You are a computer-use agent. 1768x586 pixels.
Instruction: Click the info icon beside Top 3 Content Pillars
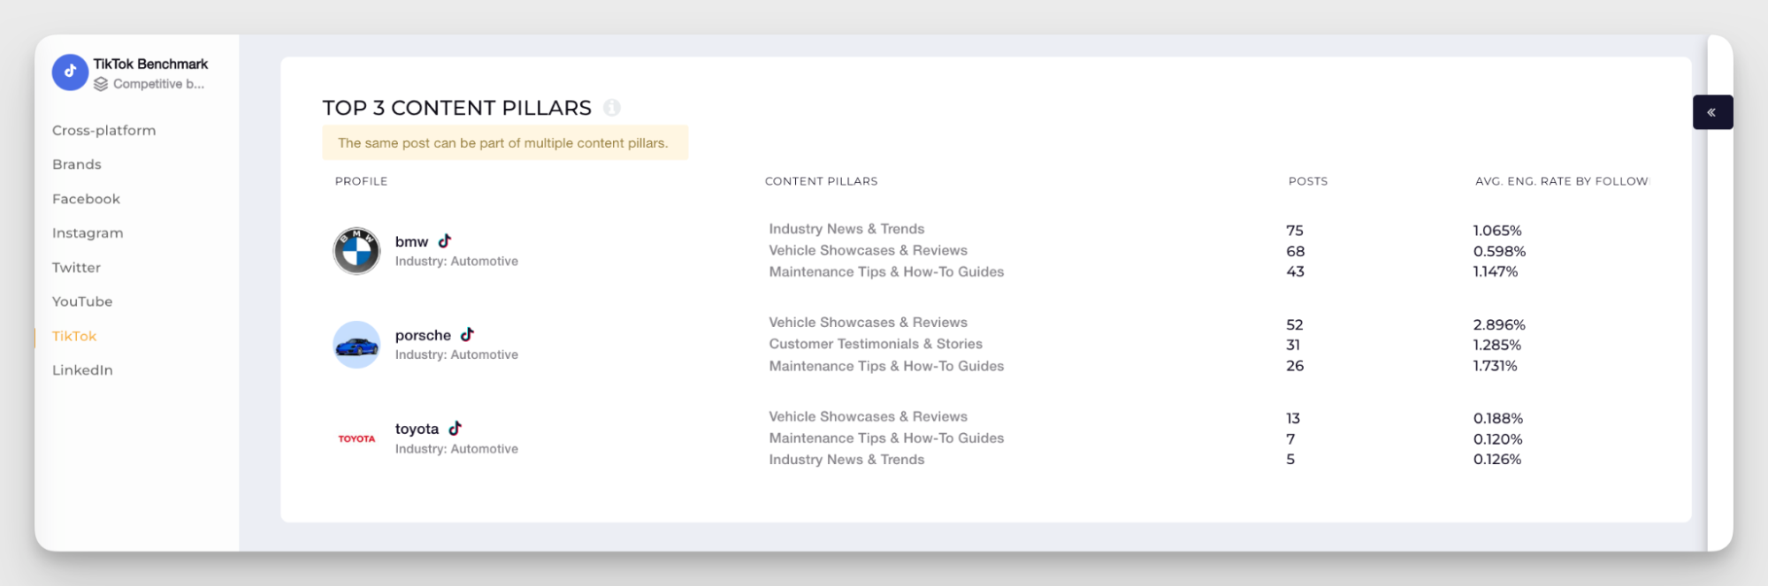point(612,108)
